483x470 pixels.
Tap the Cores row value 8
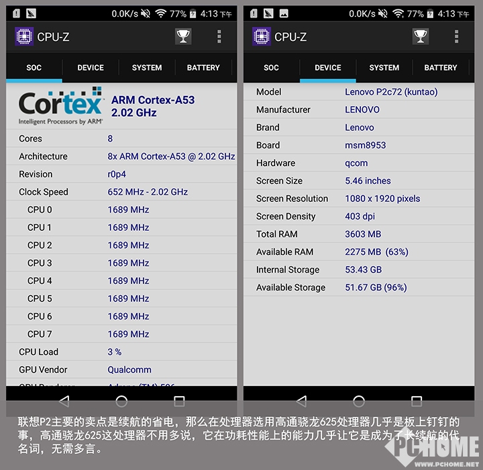coord(110,138)
